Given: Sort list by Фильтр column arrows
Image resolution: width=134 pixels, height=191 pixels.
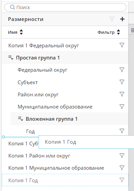Looking at the screenshot, I should pyautogui.click(x=118, y=32).
